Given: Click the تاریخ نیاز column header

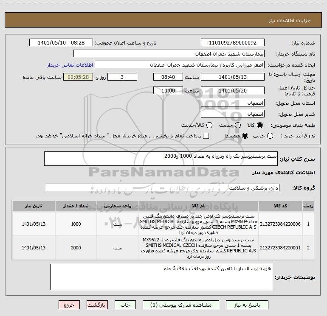Looking at the screenshot, I should click(34, 206).
